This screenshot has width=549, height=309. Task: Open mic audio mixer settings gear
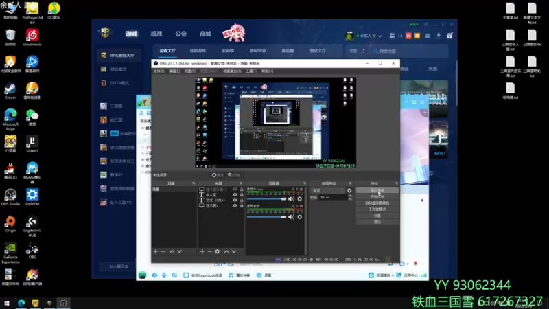300,198
